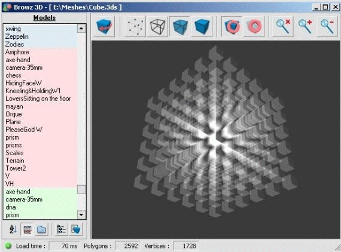
Task: Close the Browz 3D window
Action: pyautogui.click(x=335, y=7)
